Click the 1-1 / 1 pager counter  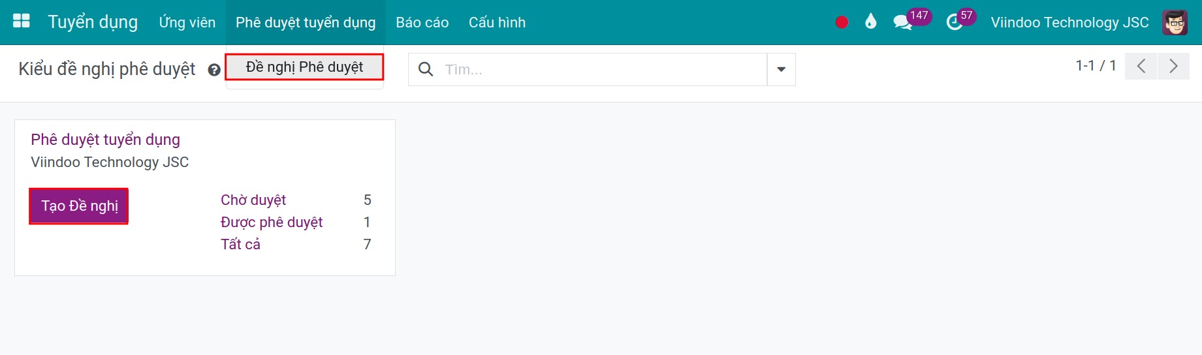pos(1096,65)
